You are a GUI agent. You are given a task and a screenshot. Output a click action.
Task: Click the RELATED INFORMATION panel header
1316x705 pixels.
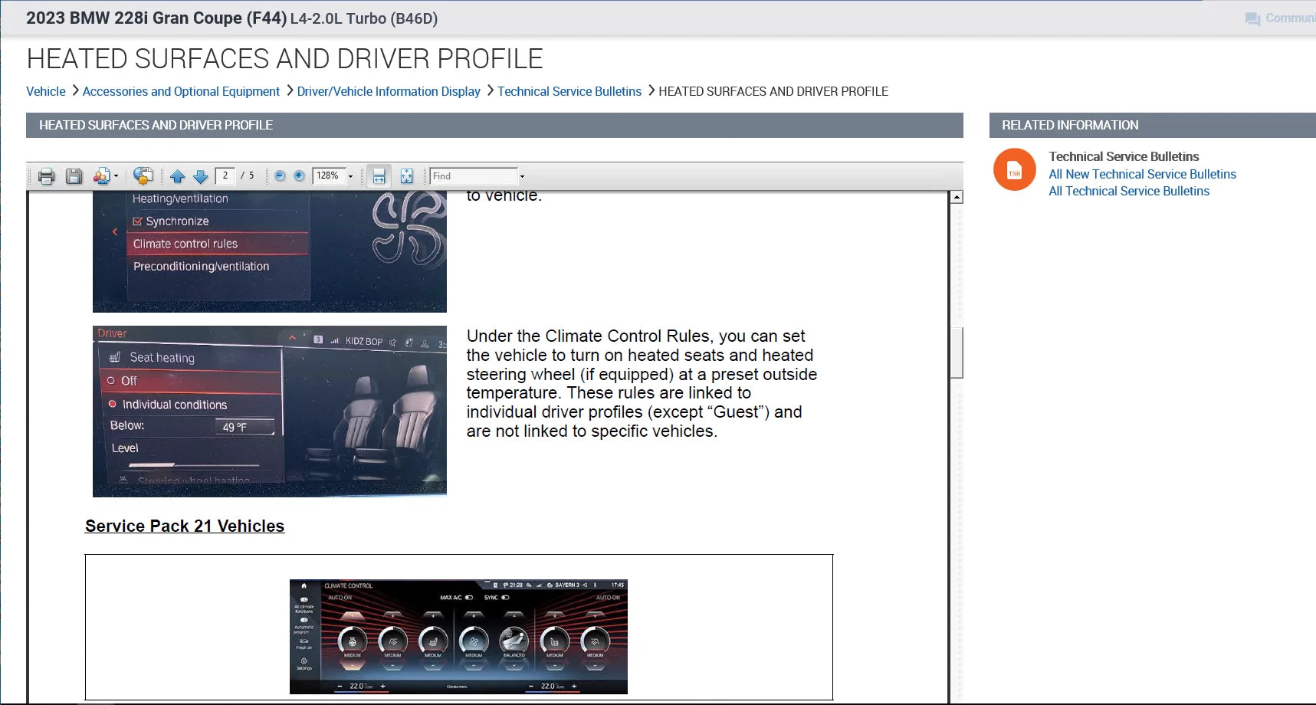[x=1152, y=125]
